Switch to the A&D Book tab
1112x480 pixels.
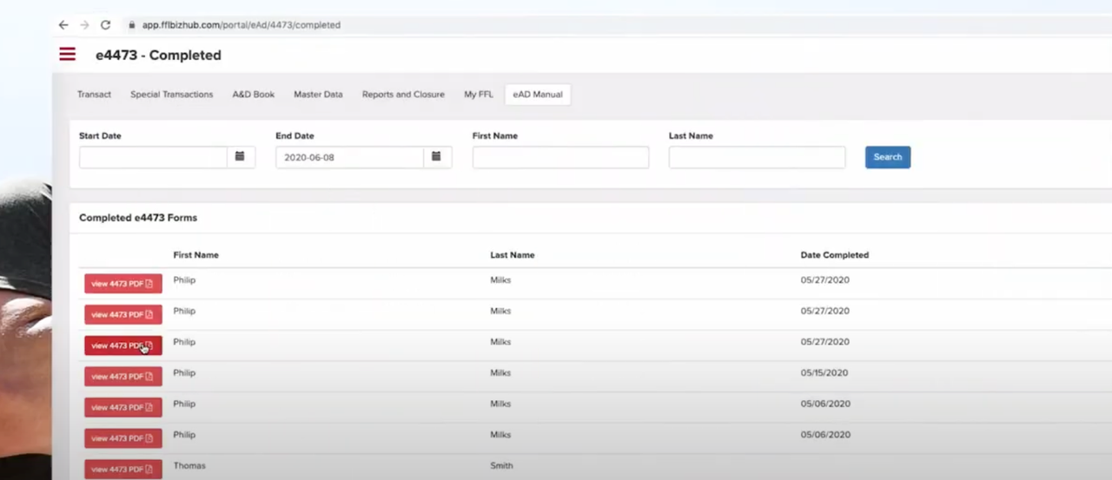click(x=253, y=95)
